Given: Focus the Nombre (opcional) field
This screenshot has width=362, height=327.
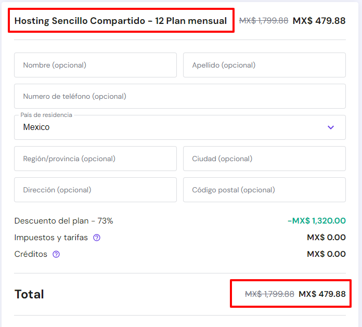Looking at the screenshot, I should (x=95, y=65).
